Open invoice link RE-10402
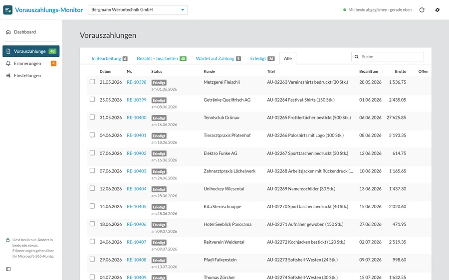The image size is (449, 280). coord(137,153)
